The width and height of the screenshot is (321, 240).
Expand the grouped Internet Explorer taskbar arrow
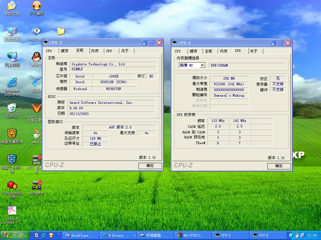pos(134,235)
